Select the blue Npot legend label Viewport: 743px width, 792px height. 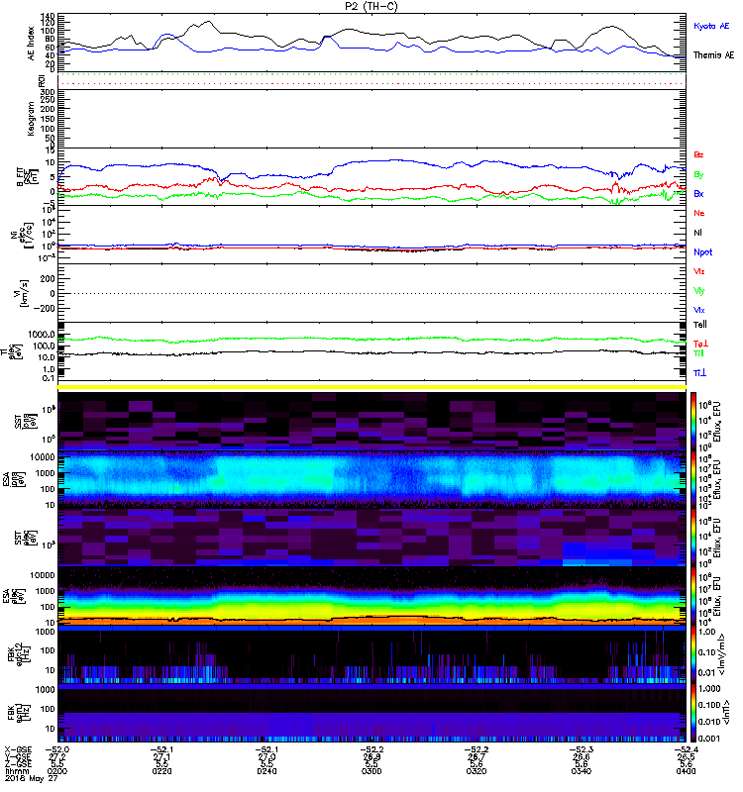point(703,252)
